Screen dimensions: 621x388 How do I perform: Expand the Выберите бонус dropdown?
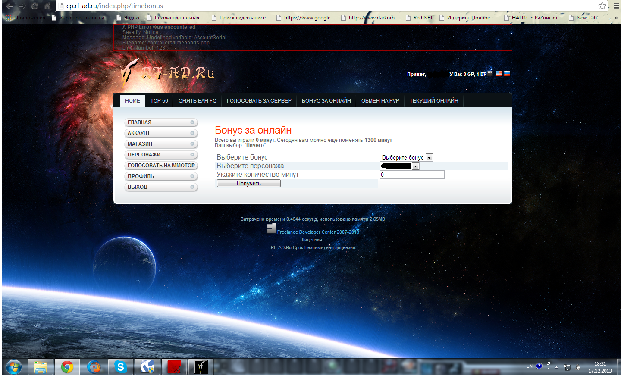(x=406, y=158)
